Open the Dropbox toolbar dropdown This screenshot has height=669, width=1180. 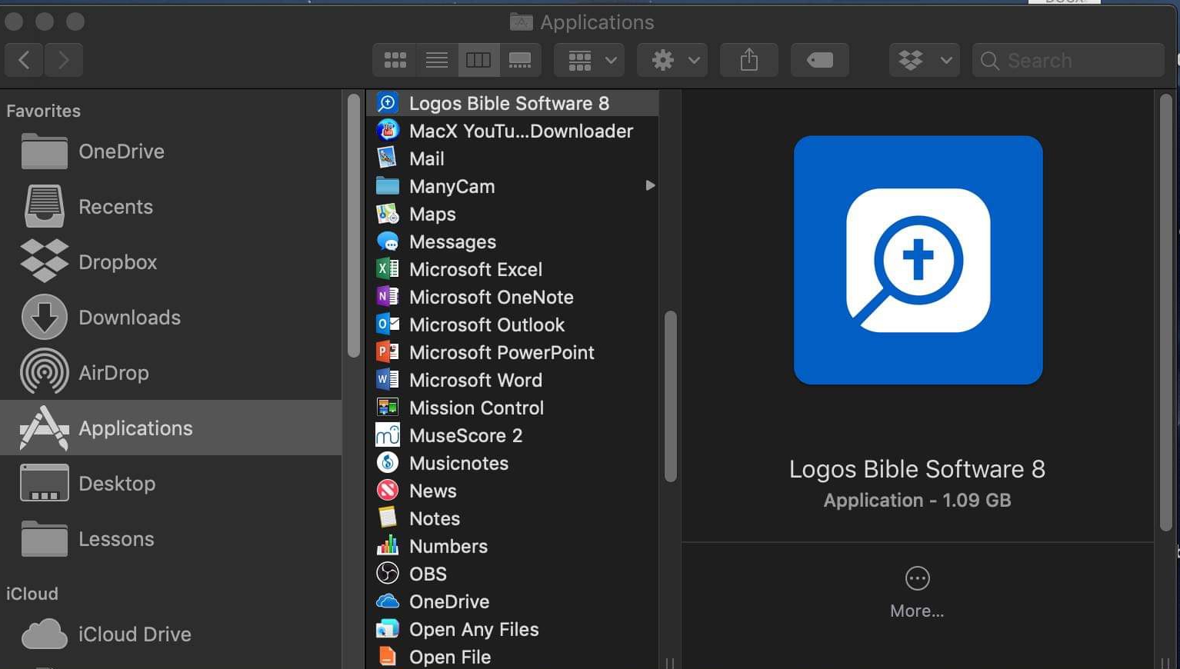[x=925, y=60]
